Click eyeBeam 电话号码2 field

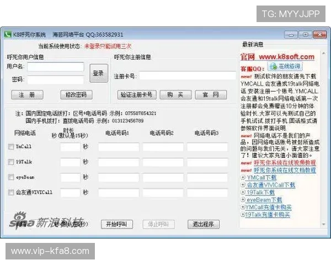pos(163,178)
